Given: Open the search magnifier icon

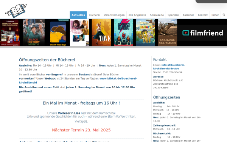Looking at the screenshot, I should (x=224, y=15).
